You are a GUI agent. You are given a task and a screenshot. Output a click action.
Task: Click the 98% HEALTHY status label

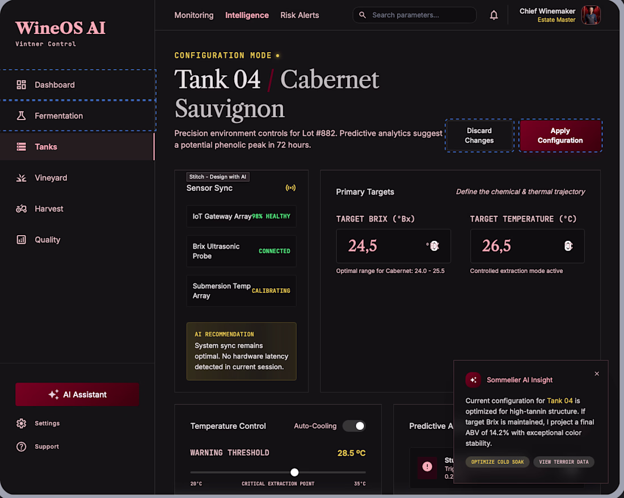tap(271, 216)
